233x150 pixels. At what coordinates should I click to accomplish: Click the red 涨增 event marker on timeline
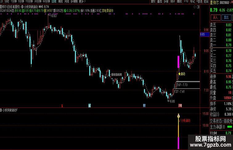pyautogui.click(x=180, y=106)
